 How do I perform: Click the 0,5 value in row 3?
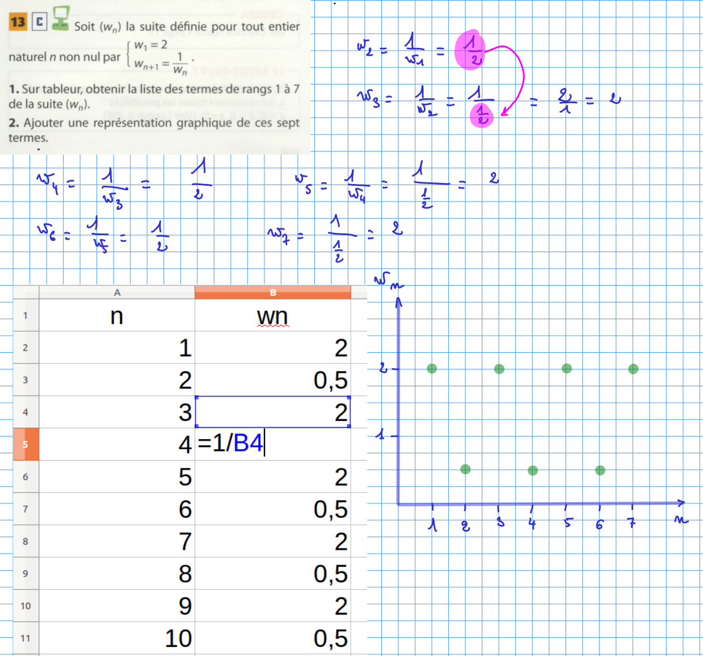click(x=330, y=380)
